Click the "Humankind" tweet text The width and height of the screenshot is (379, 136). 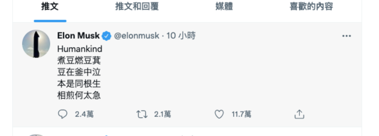(80, 48)
